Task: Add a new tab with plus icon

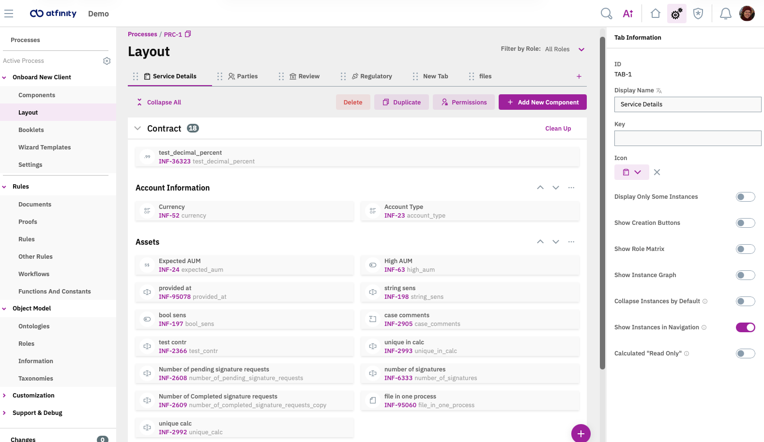Action: [x=579, y=76]
